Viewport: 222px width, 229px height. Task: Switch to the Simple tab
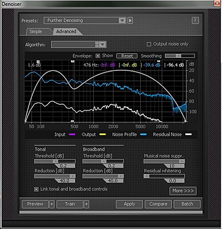pyautogui.click(x=35, y=31)
